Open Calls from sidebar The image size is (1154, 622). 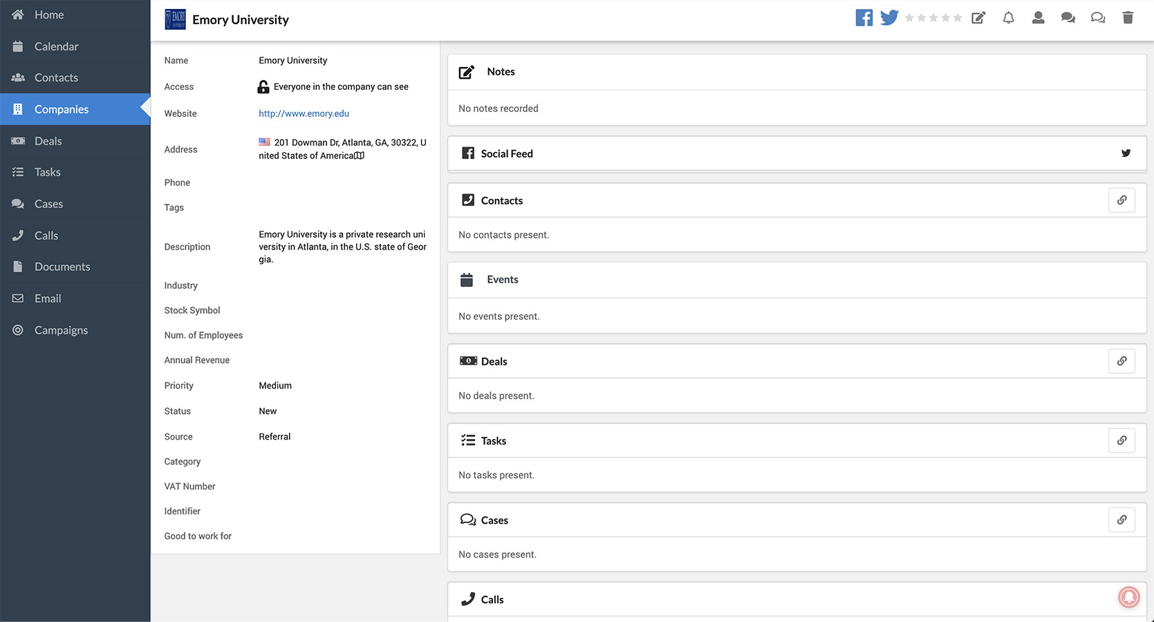tap(75, 236)
